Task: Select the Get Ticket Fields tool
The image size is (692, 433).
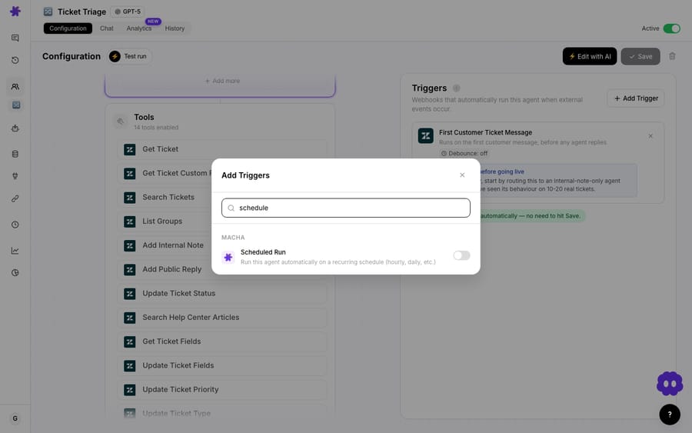Action: (x=222, y=341)
